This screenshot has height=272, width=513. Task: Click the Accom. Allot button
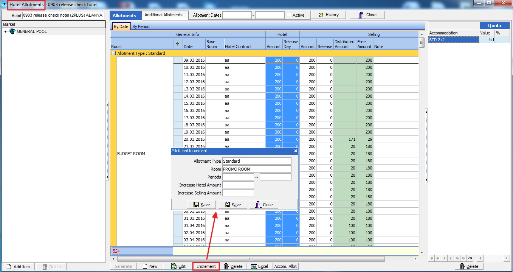click(285, 266)
